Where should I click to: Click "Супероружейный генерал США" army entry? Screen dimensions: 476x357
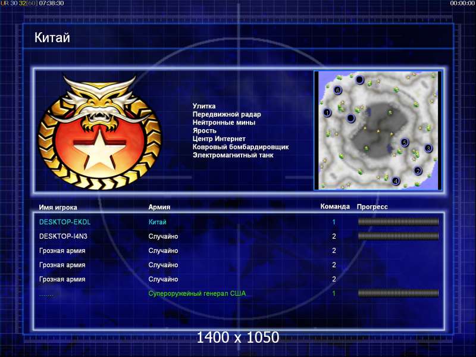pyautogui.click(x=197, y=293)
